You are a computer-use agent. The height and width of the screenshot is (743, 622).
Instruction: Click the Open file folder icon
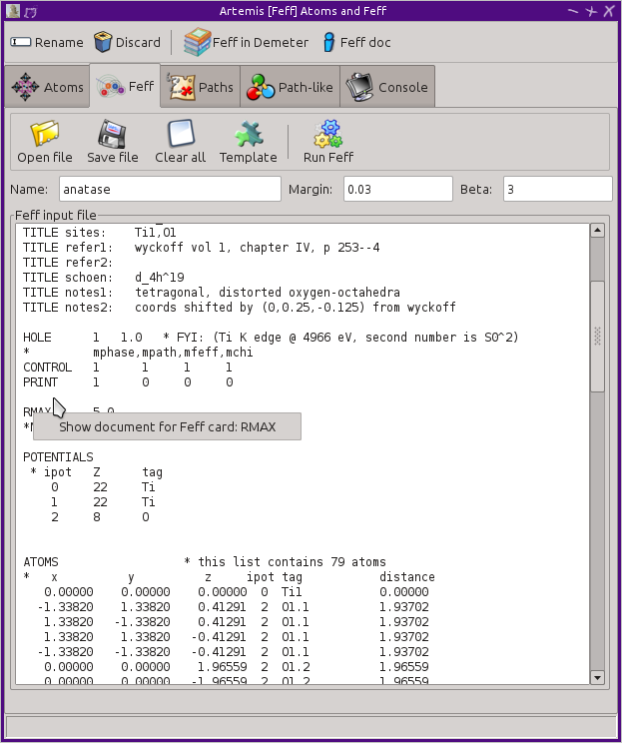point(45,133)
